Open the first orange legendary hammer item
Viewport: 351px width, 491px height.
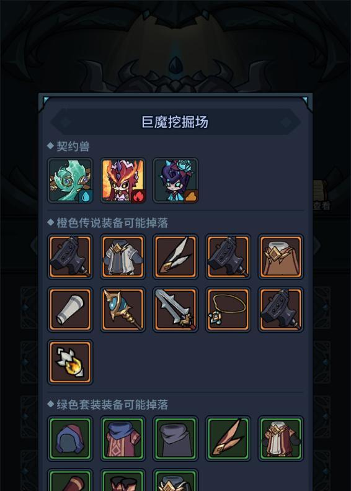click(x=70, y=256)
